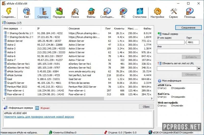The image size is (204, 135).
Task: Sort by Имя сервера column header
Action: (19, 29)
